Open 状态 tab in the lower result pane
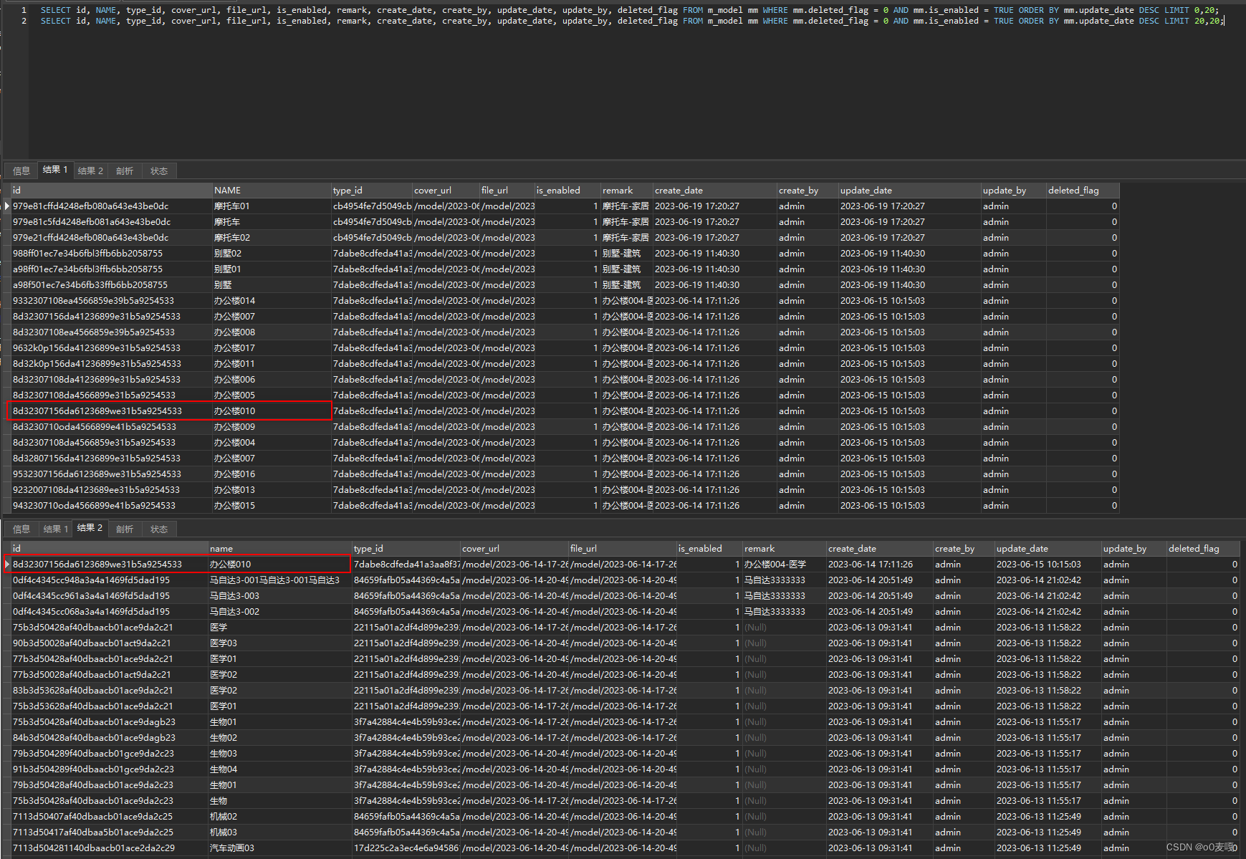Image resolution: width=1246 pixels, height=859 pixels. (x=159, y=529)
